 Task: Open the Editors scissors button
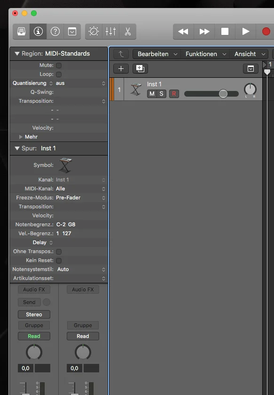(127, 32)
